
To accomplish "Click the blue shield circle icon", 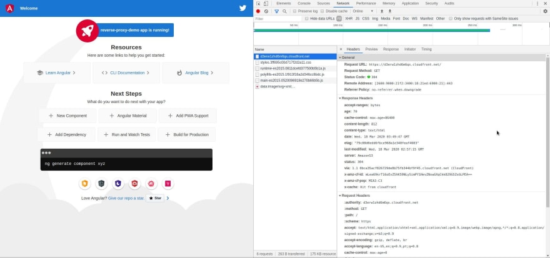I will tap(118, 183).
